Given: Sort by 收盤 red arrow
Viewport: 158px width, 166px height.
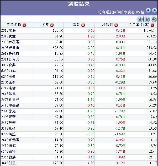Looking at the screenshot, I should 52,25.
